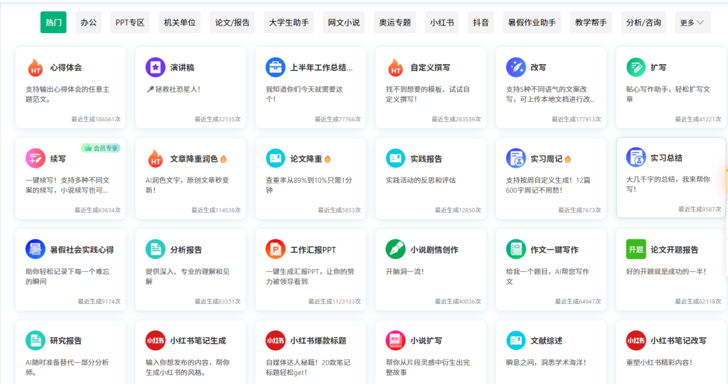Switch to the 分析/咨询 tab
This screenshot has height=385, width=728.
(x=644, y=22)
